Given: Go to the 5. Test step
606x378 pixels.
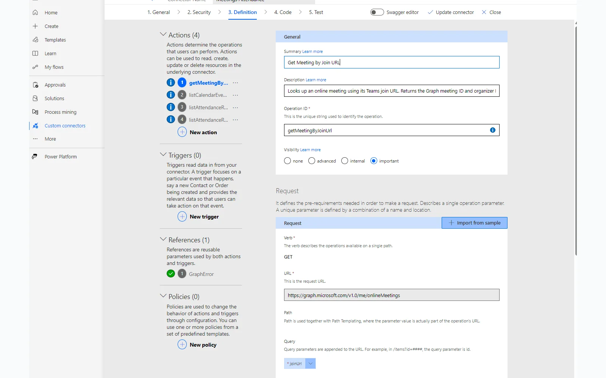Looking at the screenshot, I should (316, 12).
